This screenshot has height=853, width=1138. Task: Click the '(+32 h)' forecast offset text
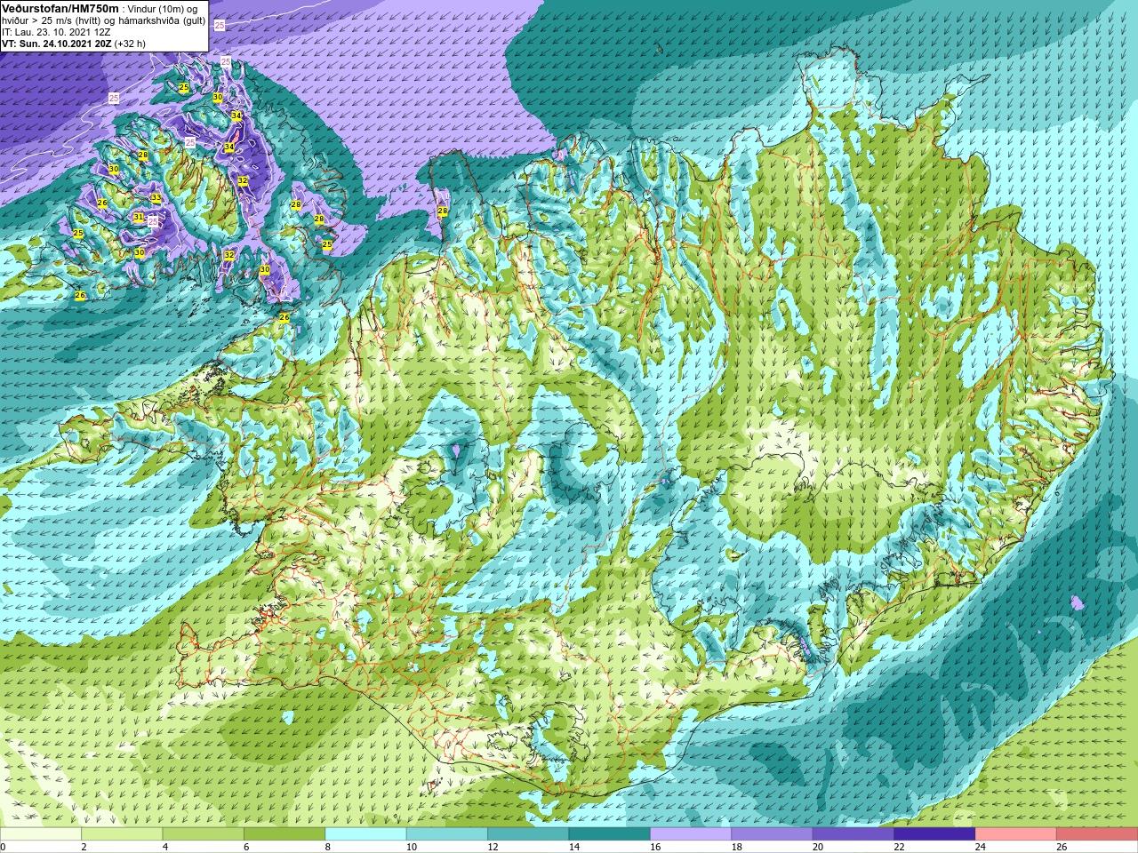click(130, 44)
